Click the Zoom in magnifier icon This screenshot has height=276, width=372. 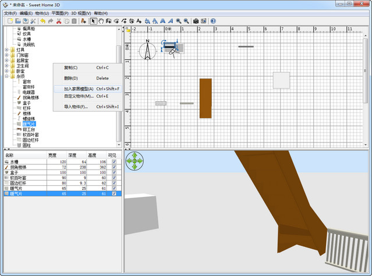point(178,21)
